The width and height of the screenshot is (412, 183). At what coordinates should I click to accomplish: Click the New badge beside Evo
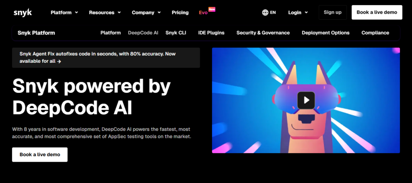212,9
